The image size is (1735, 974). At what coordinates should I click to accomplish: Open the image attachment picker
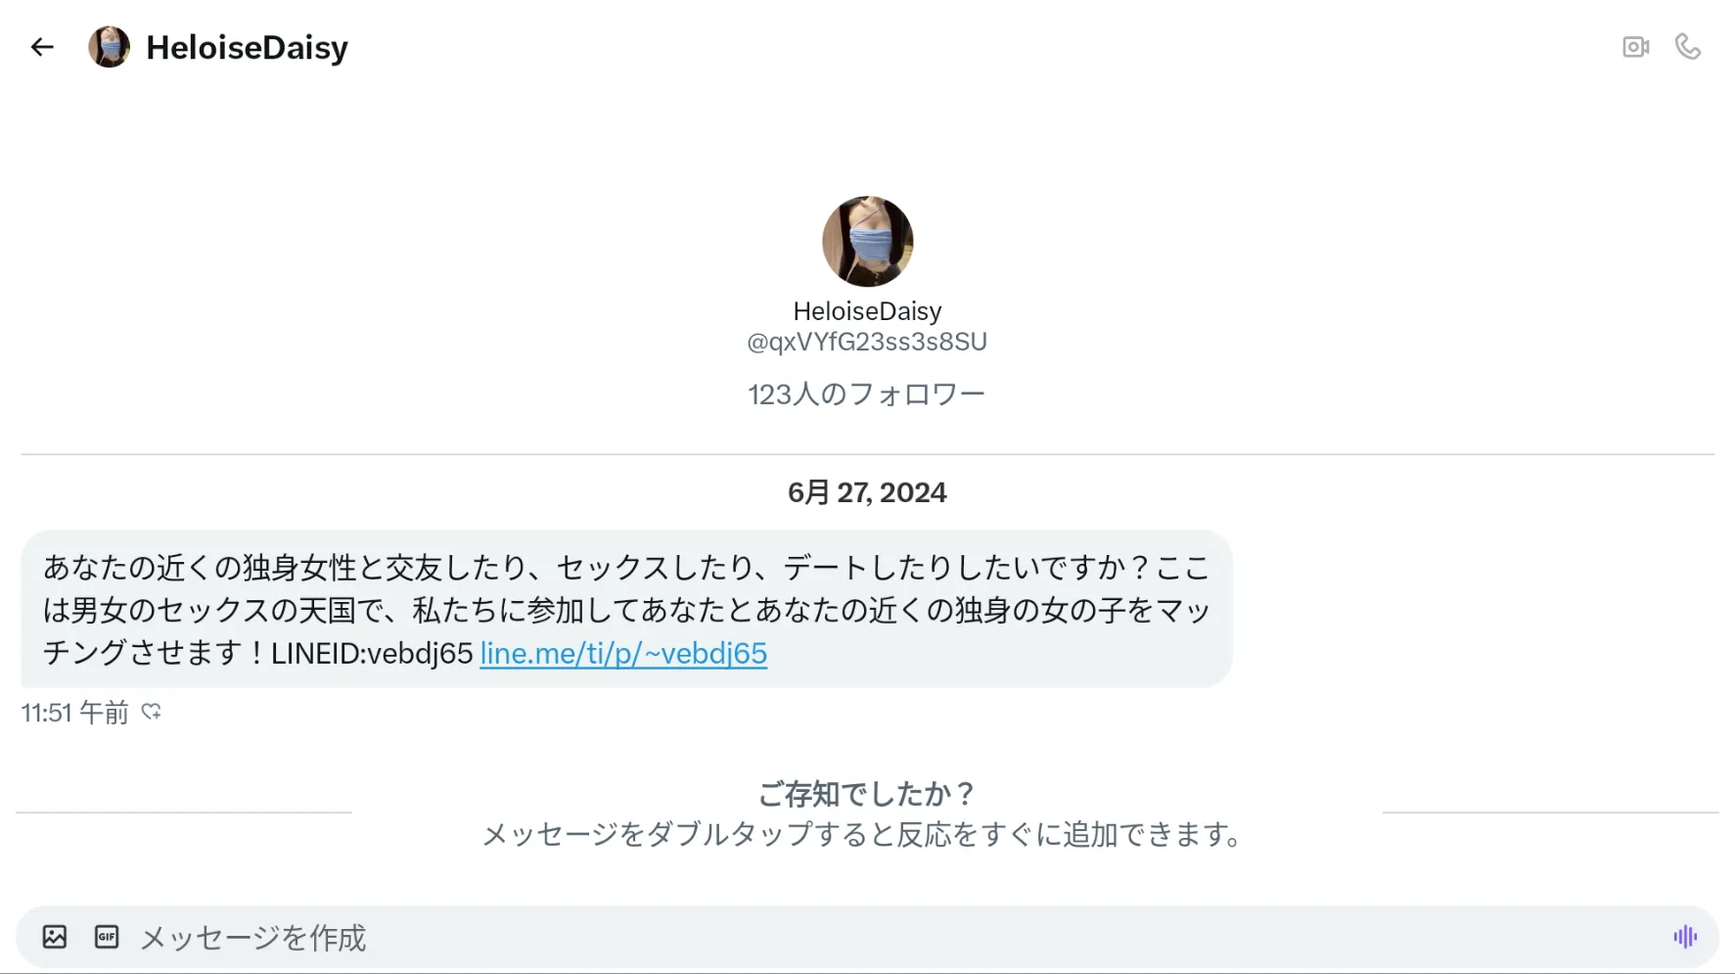[55, 937]
